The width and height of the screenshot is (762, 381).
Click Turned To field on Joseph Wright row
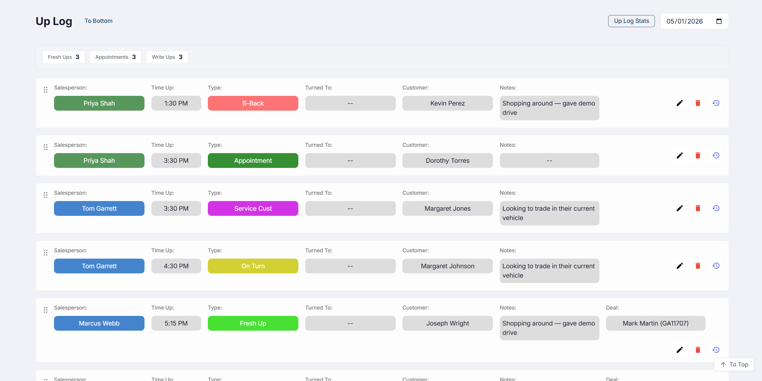point(351,323)
